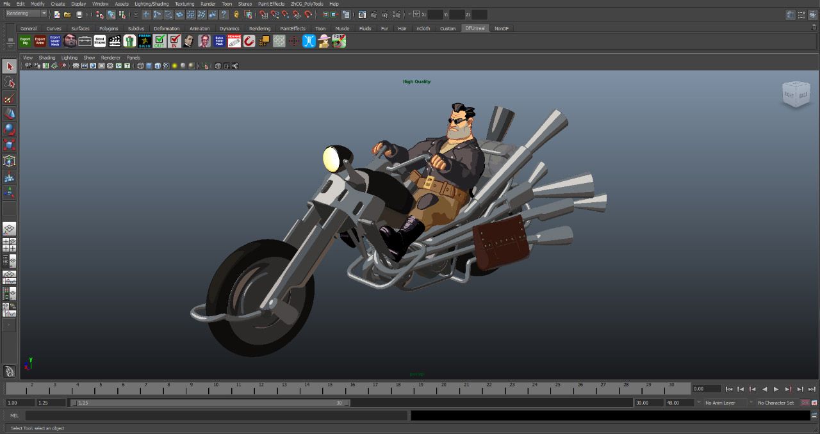
Task: Click the Rename shelf icon
Action: [234, 41]
